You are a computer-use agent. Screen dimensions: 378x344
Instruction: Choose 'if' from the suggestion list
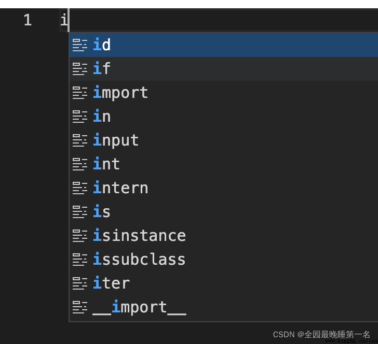(x=223, y=69)
